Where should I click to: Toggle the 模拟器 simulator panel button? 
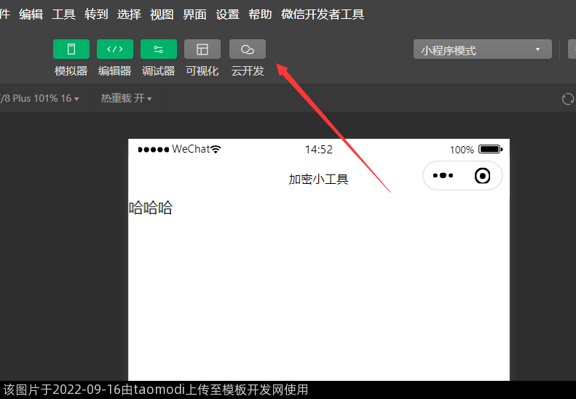click(x=71, y=49)
